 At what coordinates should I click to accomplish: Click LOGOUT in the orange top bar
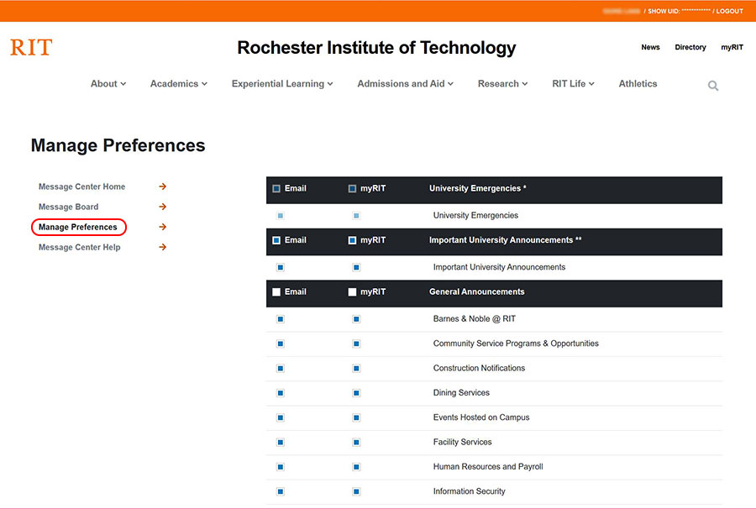729,11
